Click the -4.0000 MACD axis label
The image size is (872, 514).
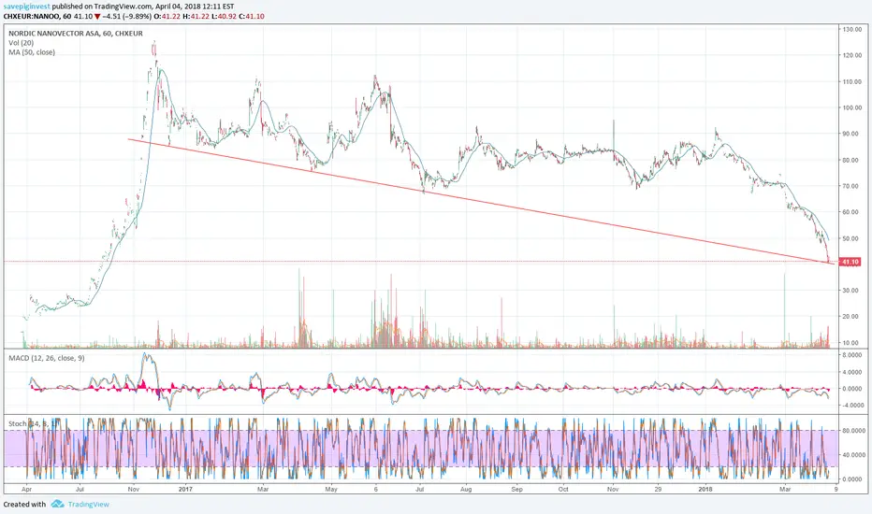tap(851, 405)
